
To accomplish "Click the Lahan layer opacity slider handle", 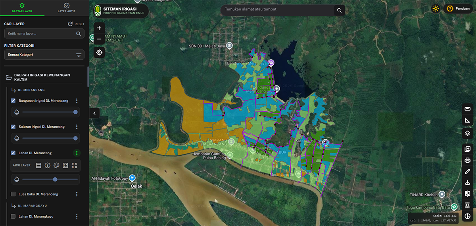I will coord(55,179).
